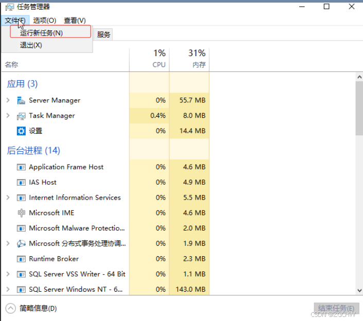363x321 pixels.
Task: Select the Microsoft Malware Protectio... row name
Action: coord(77,228)
